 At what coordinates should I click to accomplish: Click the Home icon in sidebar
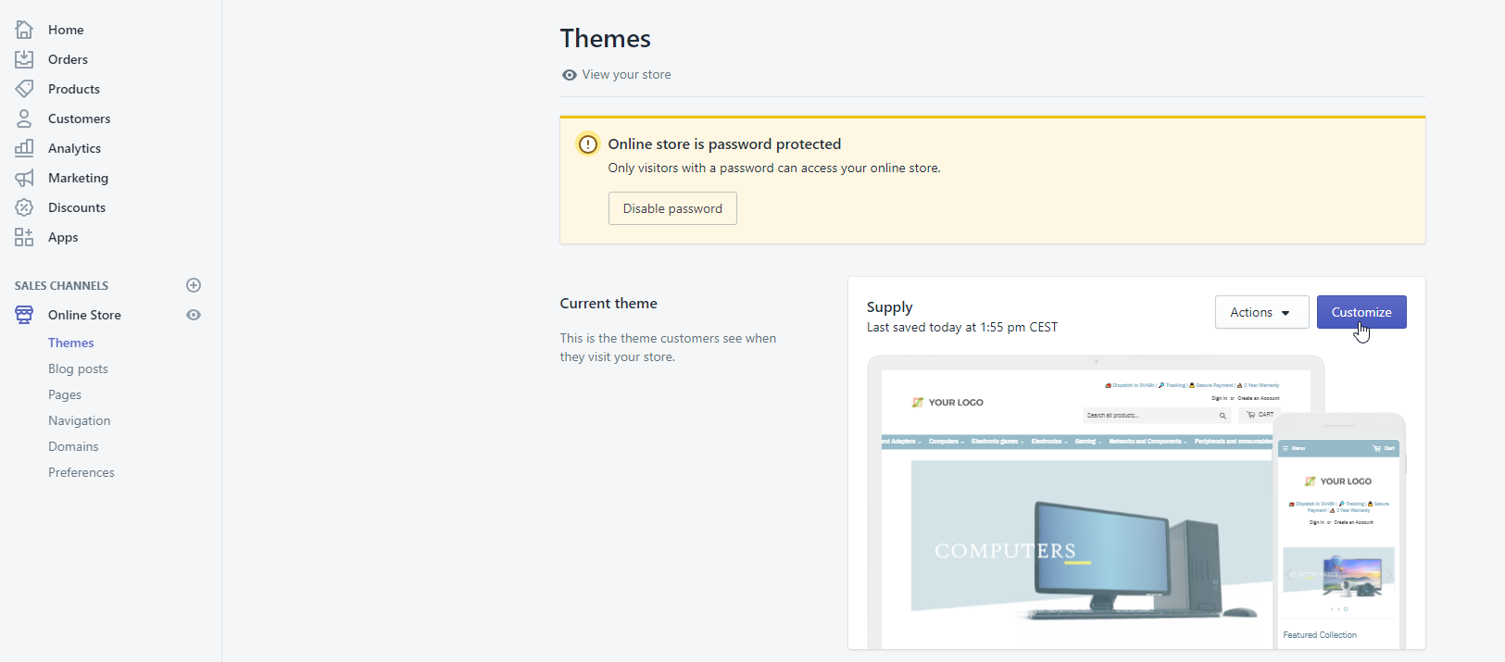coord(24,30)
